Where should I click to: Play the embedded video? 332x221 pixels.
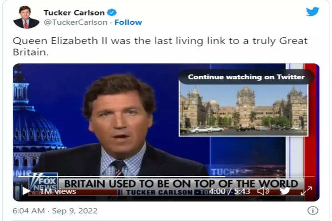point(26,191)
